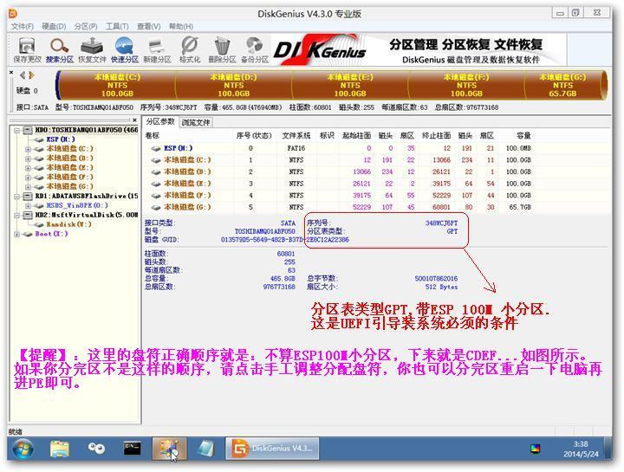Launch the 恢复文件 file recovery tool

92,50
